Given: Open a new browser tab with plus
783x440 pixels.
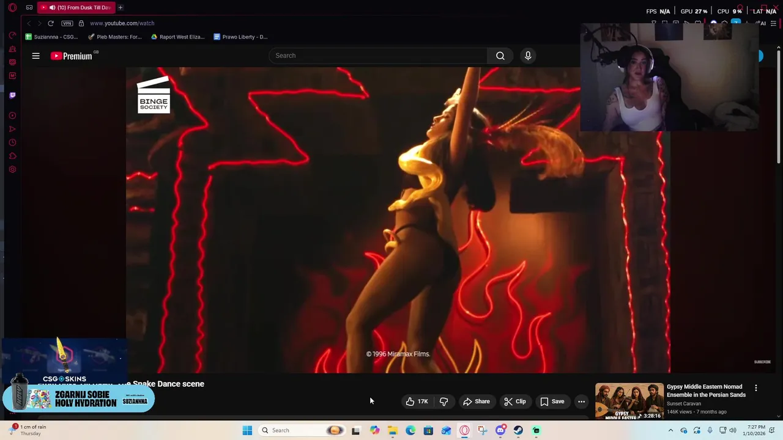Looking at the screenshot, I should tap(121, 7).
